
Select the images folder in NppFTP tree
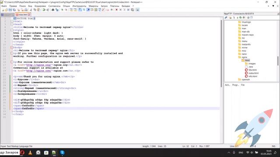point(252,64)
